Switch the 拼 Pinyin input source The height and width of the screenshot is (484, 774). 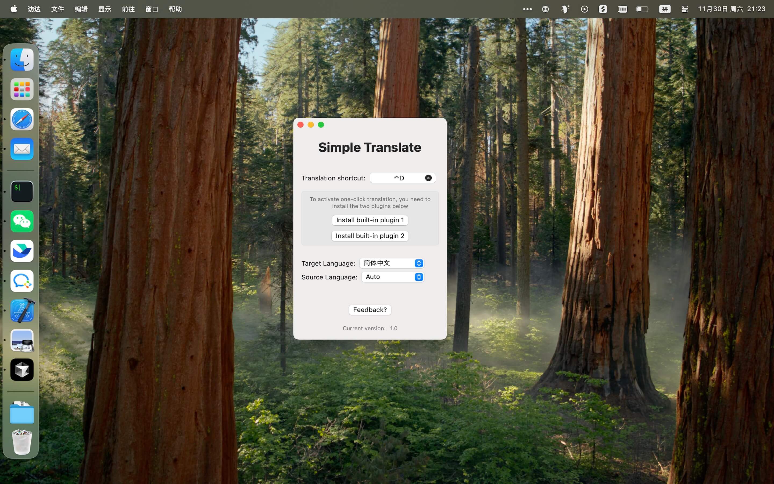[665, 9]
